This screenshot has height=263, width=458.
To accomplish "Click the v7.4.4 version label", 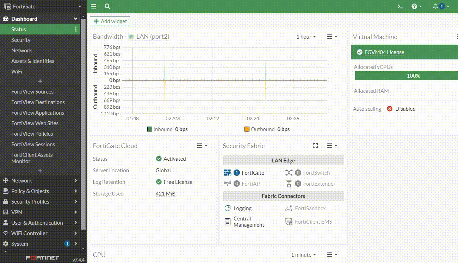I will 79,260.
